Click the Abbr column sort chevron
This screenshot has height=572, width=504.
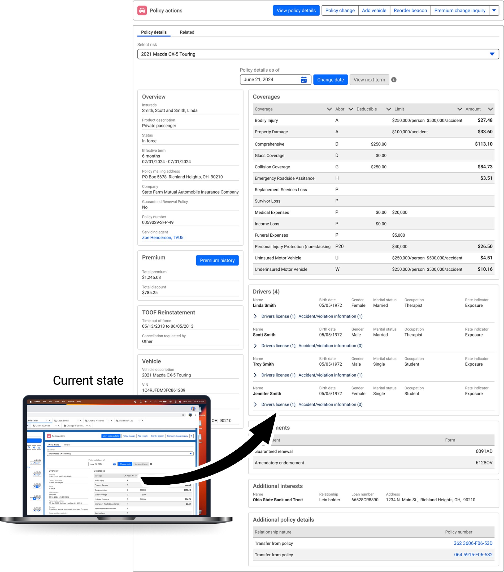[350, 109]
